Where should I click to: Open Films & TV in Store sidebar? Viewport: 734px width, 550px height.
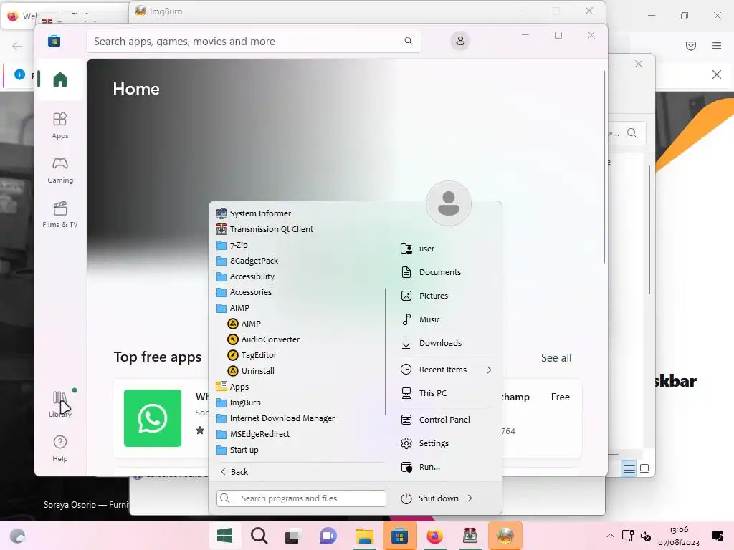(x=60, y=214)
